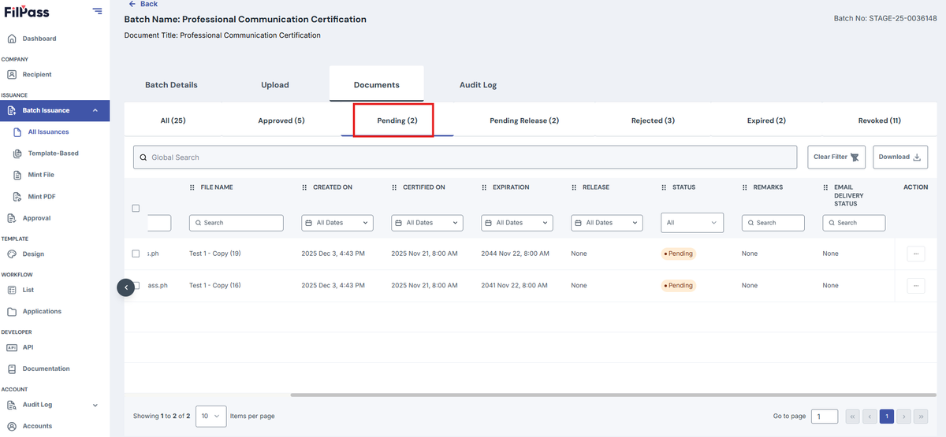
Task: Open Mint File option
Action: click(41, 175)
